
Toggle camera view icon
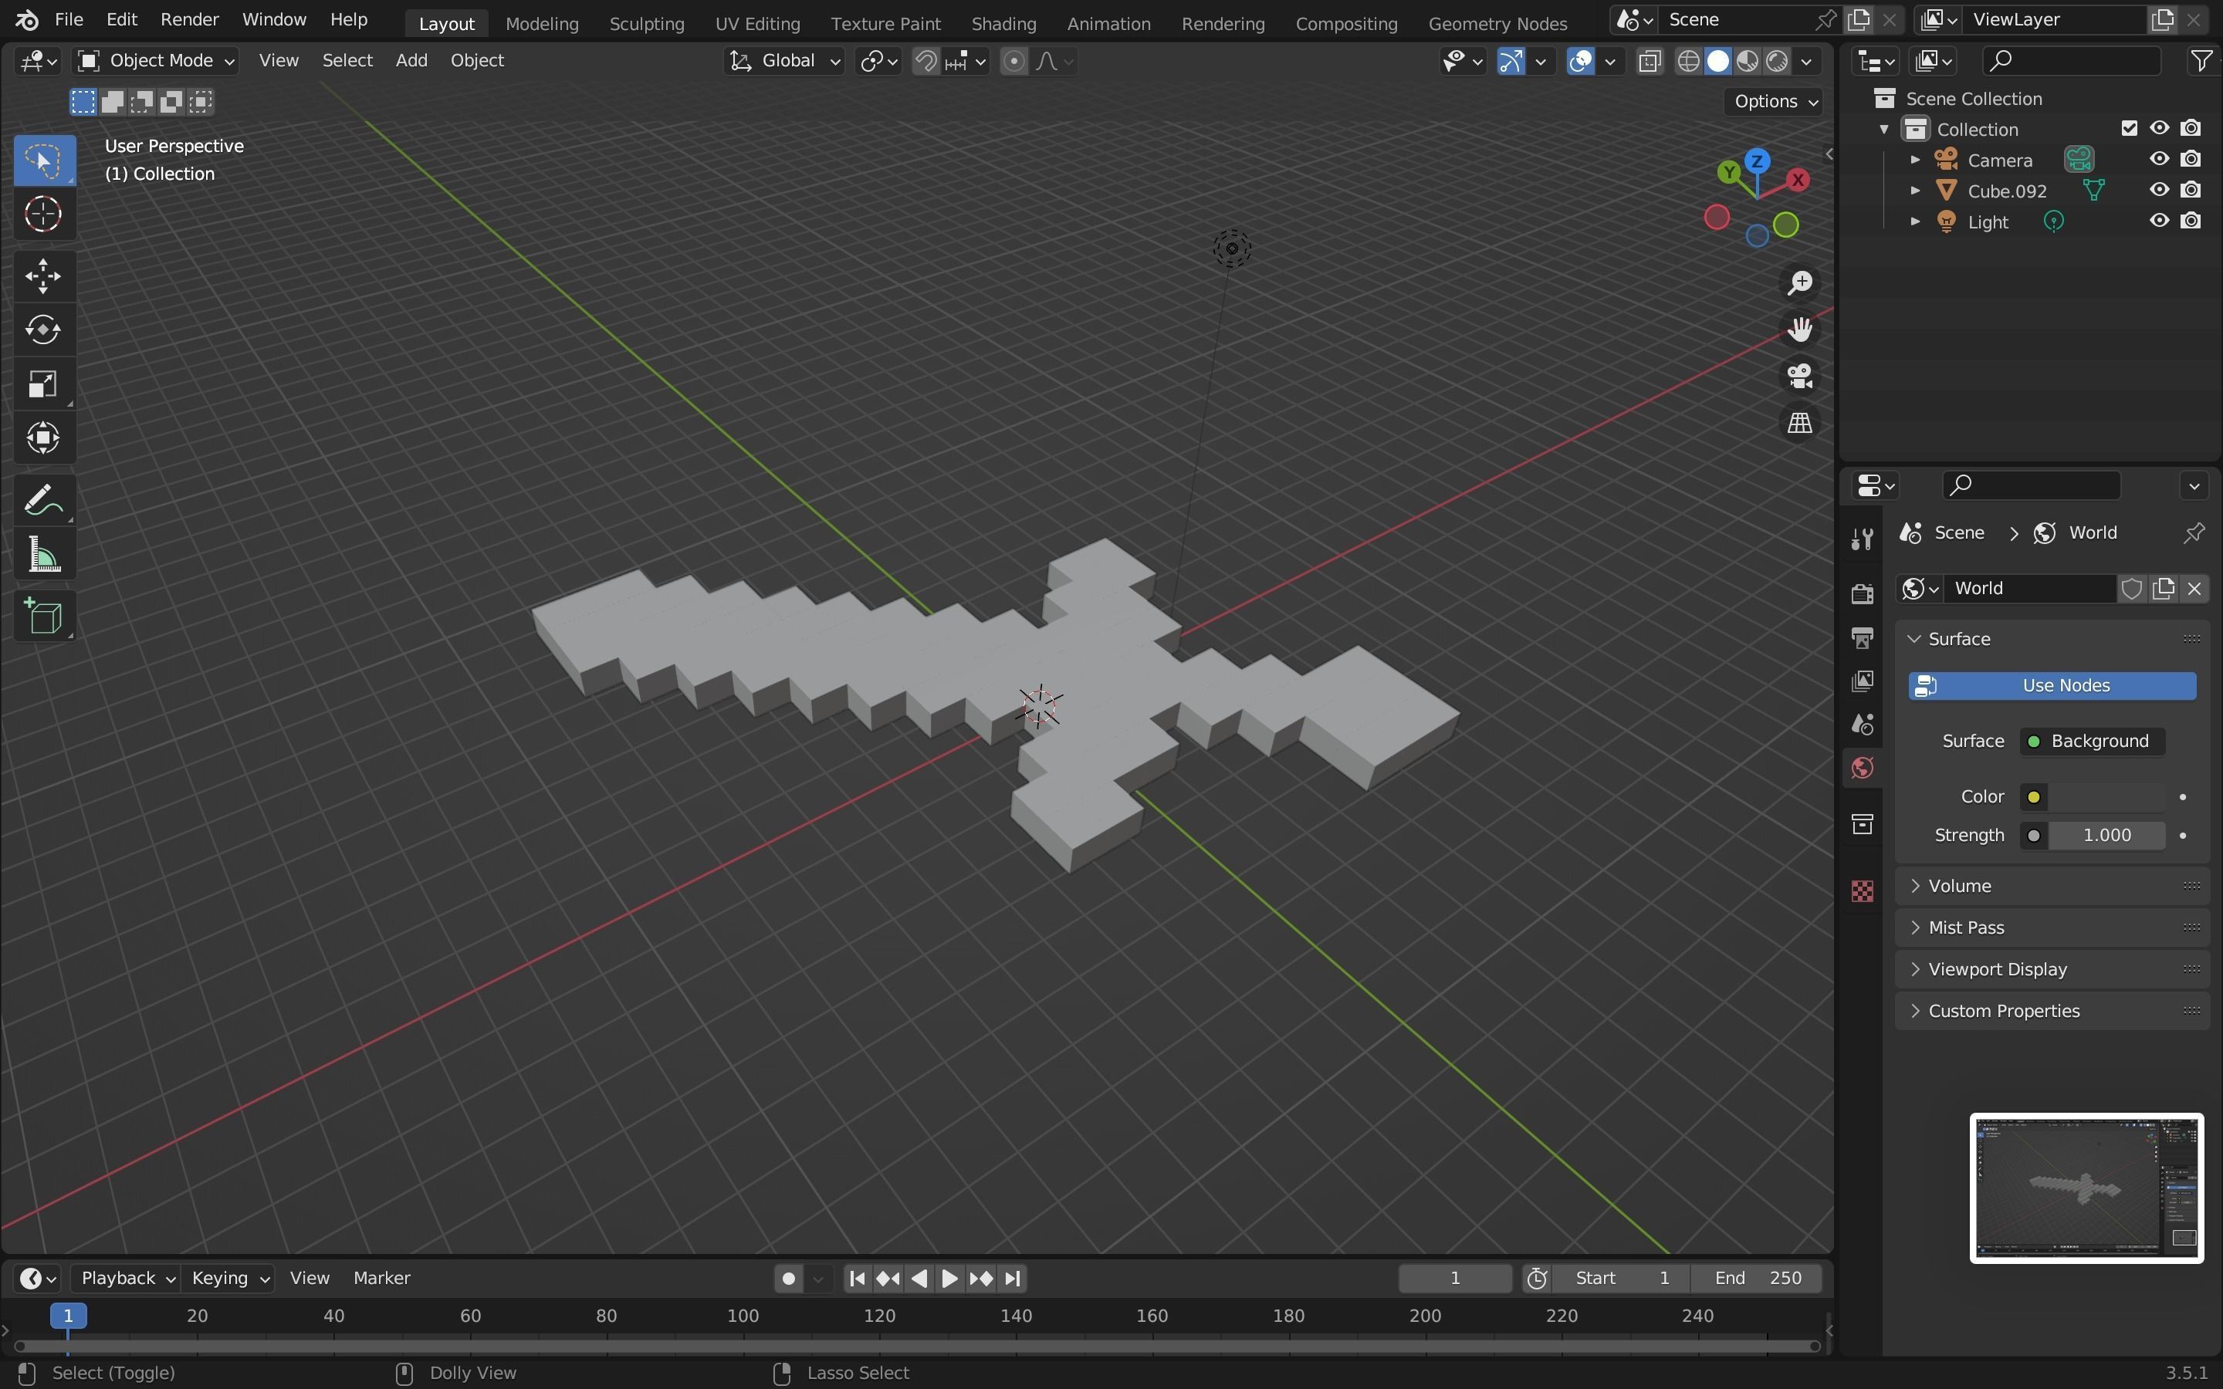pos(1799,377)
